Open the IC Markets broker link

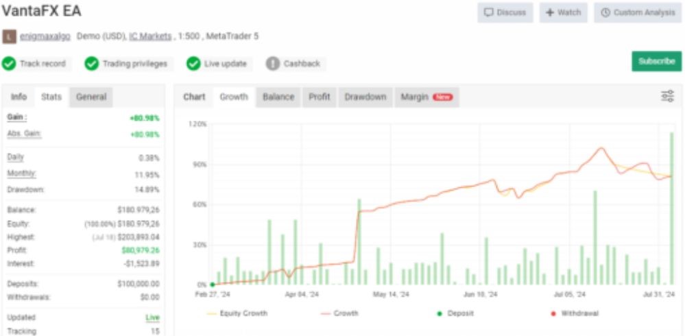(150, 36)
